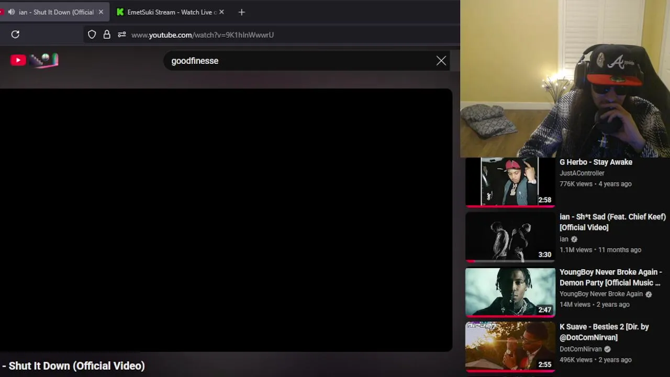The image size is (670, 377).
Task: Click the 776K views - 4 years ago text
Action: 596,184
